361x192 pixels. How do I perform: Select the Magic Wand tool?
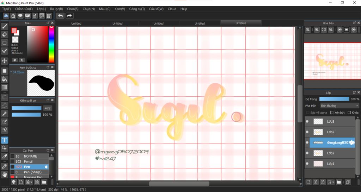point(4,114)
